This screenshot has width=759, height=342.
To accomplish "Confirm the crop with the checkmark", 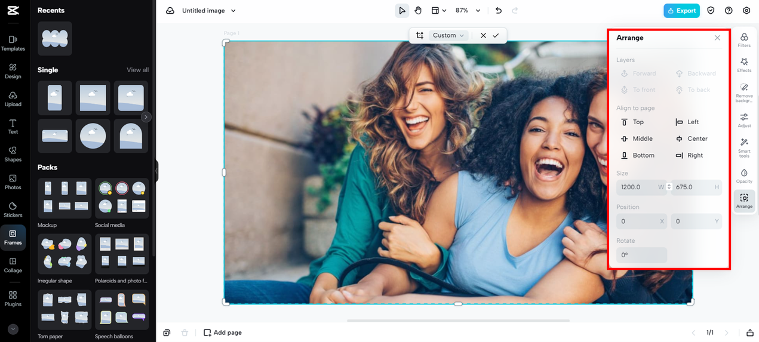I will click(x=496, y=35).
